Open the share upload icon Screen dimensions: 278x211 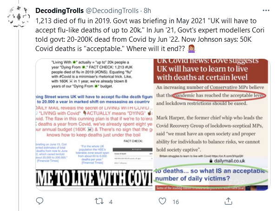click(x=228, y=201)
